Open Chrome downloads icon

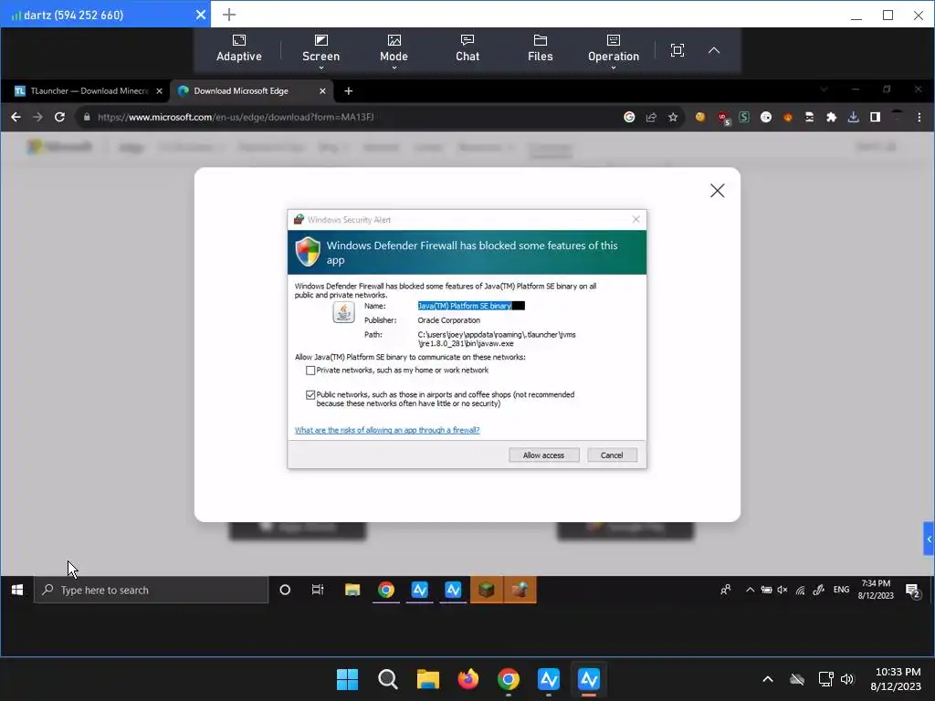click(x=854, y=117)
